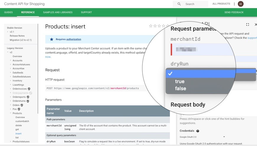Expand the Datafeeds tree node
257x146 pixels.
coord(11,72)
